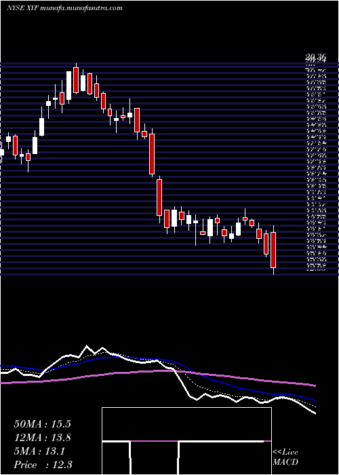Select the 5MA : 13.1 reading
This screenshot has height=475, width=339.
[x=39, y=451]
